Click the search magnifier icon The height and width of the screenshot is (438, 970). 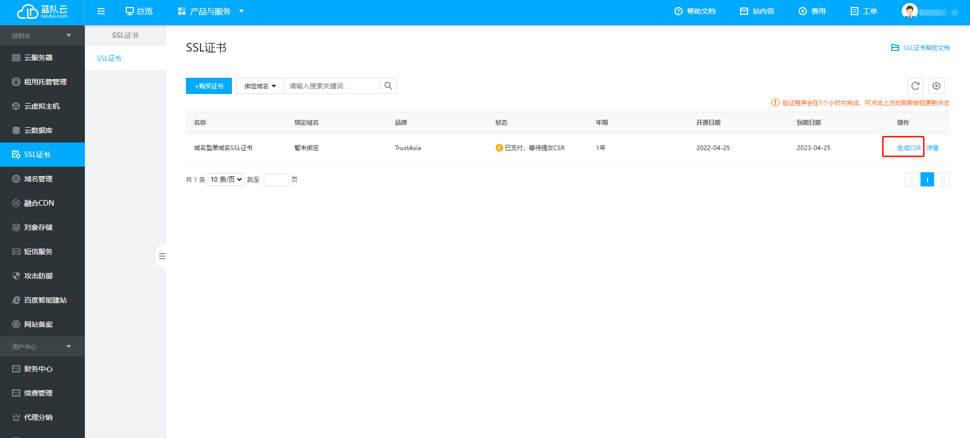pyautogui.click(x=388, y=86)
